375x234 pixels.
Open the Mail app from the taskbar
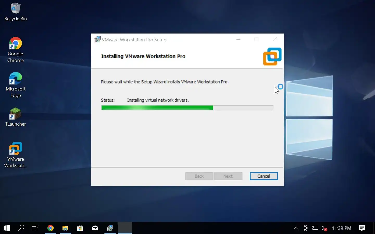(95, 228)
